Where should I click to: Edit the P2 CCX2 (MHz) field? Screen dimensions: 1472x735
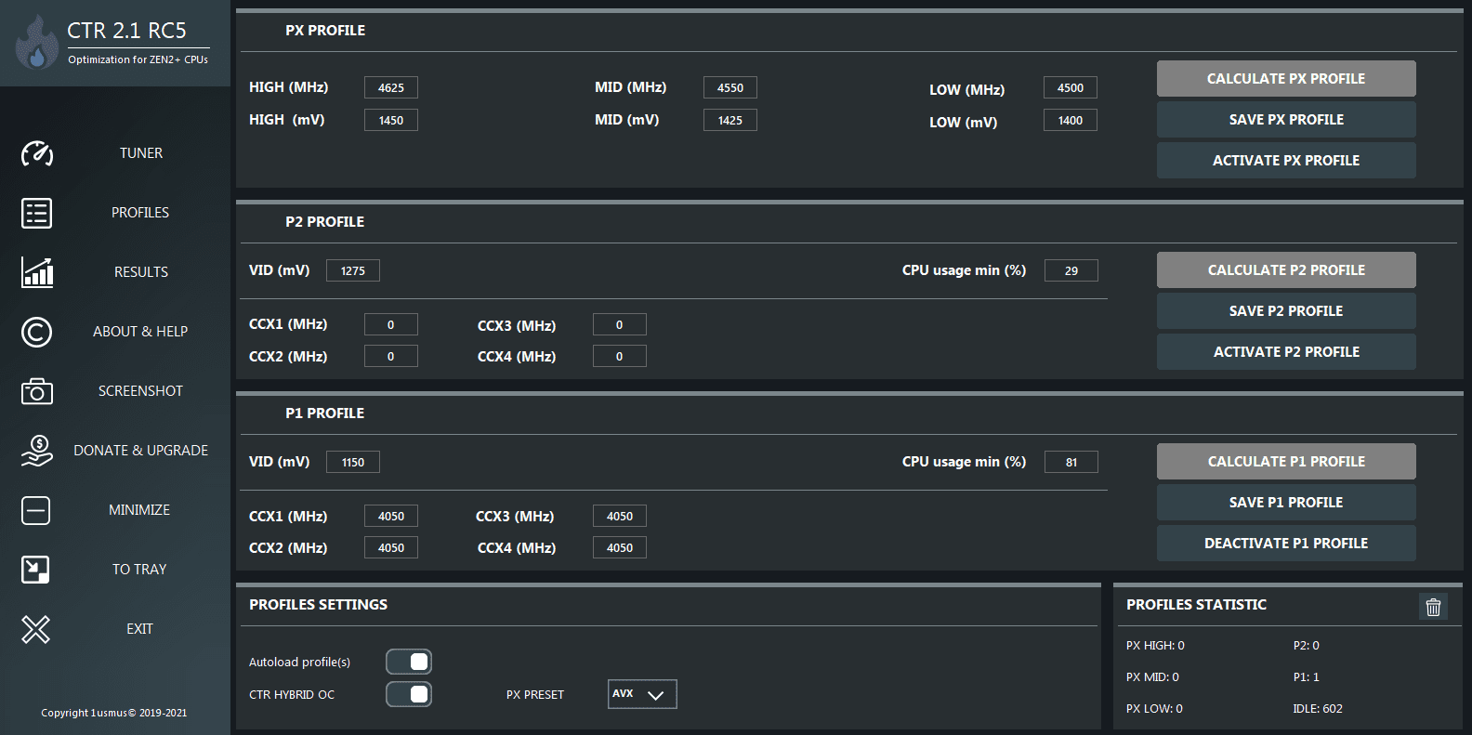click(x=391, y=356)
